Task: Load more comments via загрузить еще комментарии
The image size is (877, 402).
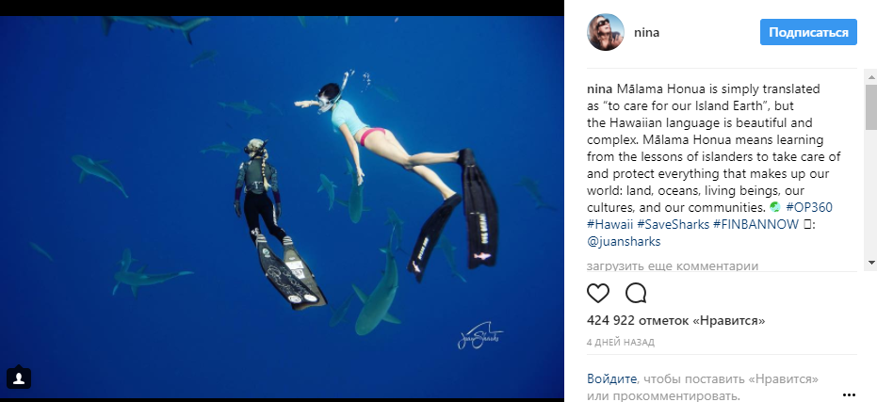Action: tap(673, 266)
